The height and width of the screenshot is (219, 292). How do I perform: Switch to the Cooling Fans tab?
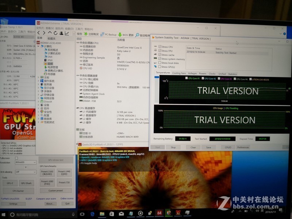(x=179, y=73)
